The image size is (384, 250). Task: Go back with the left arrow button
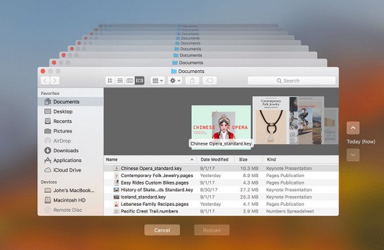coord(46,81)
